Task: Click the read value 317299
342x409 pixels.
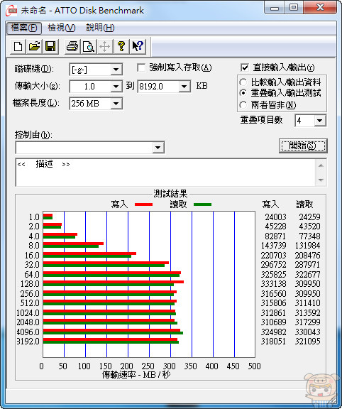Action: 307,322
